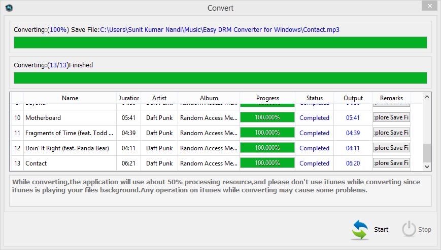Open the save folder for Motherboard

coord(391,117)
